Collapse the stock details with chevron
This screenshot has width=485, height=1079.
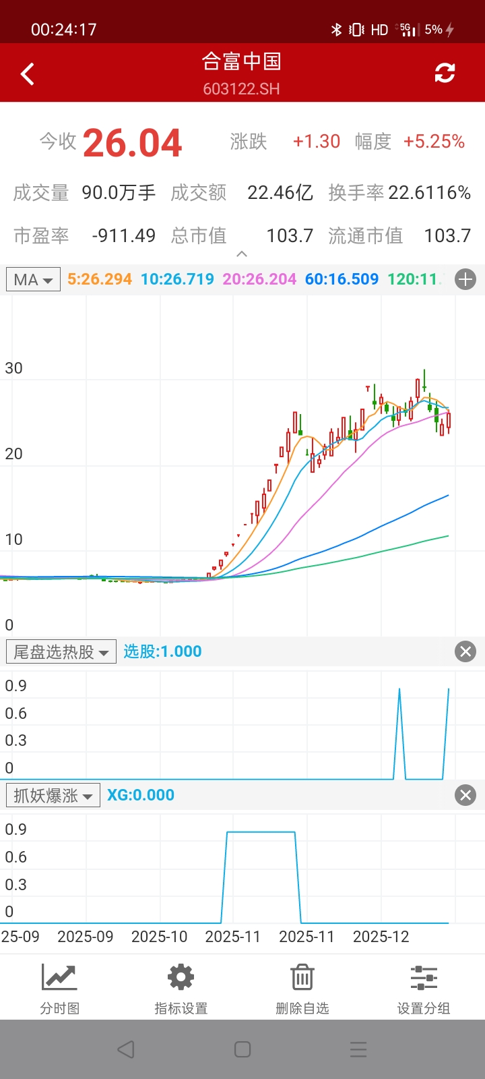[x=242, y=254]
